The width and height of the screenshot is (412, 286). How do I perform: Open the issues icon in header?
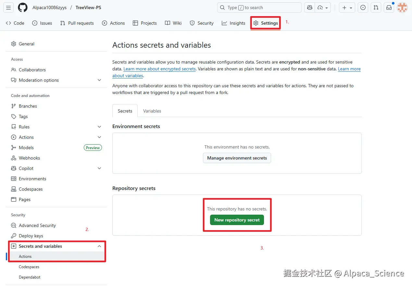tap(363, 7)
